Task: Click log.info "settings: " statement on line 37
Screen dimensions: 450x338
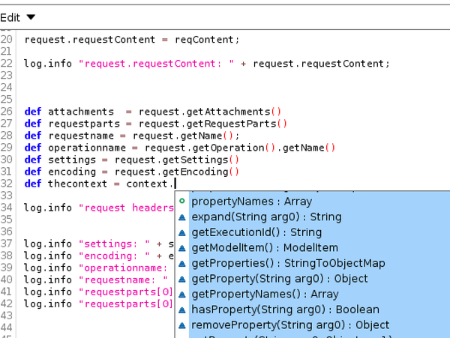Action: click(97, 244)
